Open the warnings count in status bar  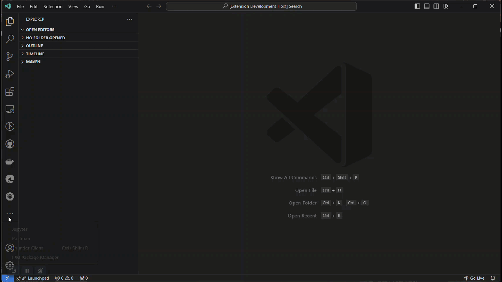coord(69,278)
